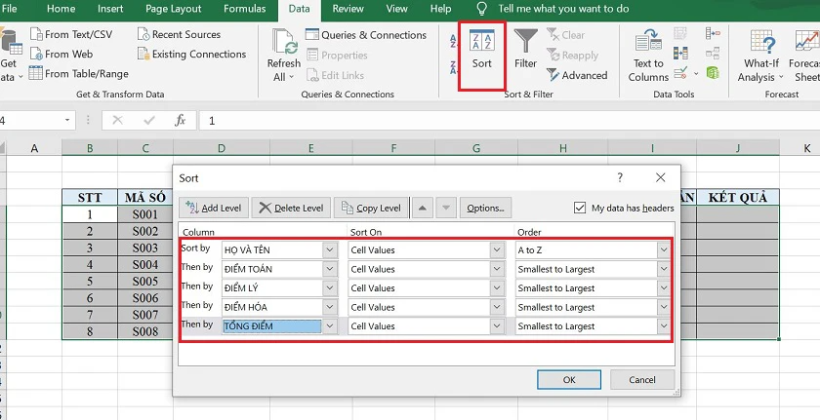This screenshot has width=820, height=420.
Task: Open Sort On dropdown for HỌ VÀ TÊN row
Action: pos(497,249)
